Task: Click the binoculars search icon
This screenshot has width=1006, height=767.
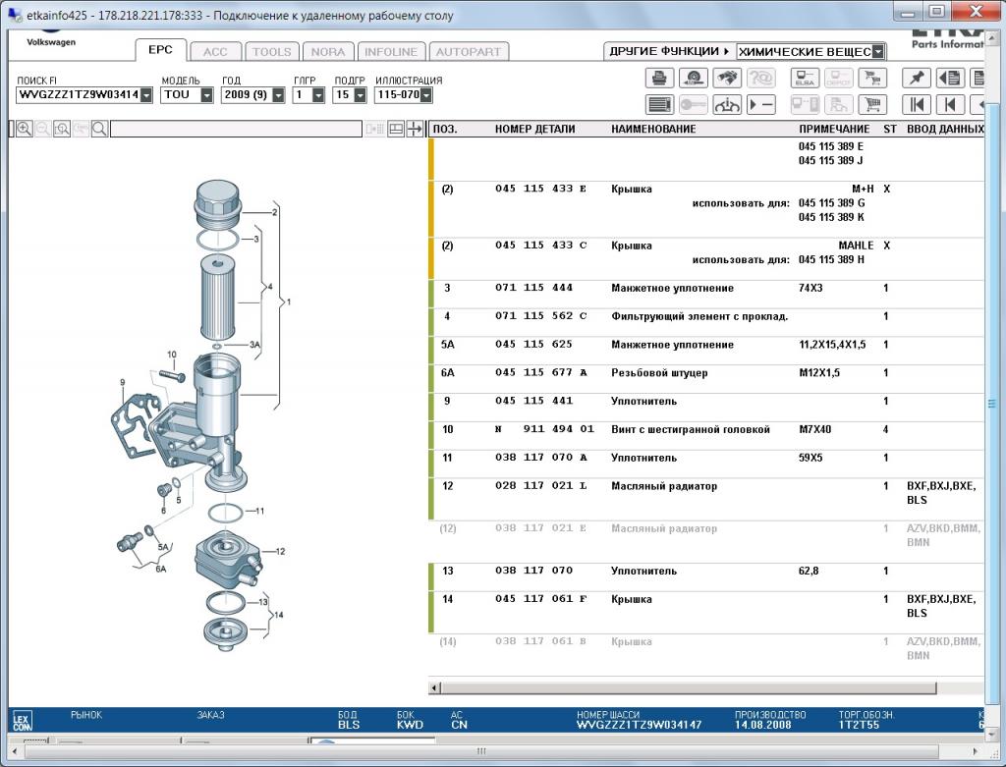Action: pyautogui.click(x=727, y=79)
